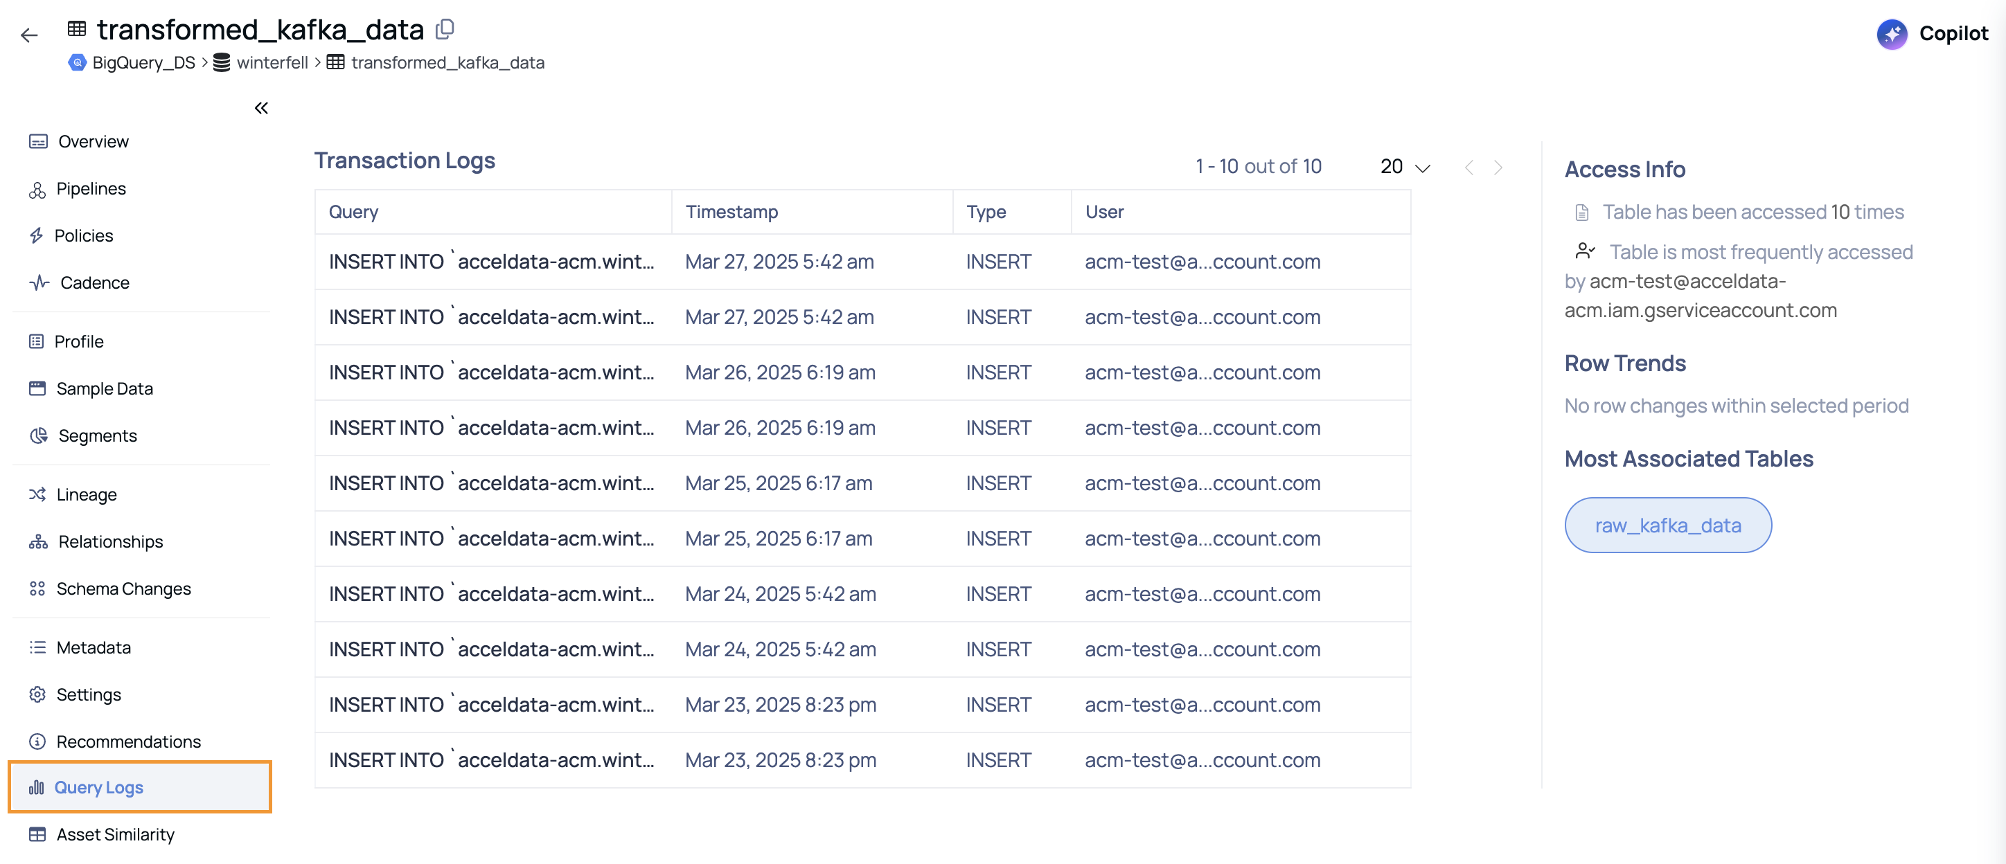2006x864 pixels.
Task: Select the Schema Changes item
Action: point(124,588)
